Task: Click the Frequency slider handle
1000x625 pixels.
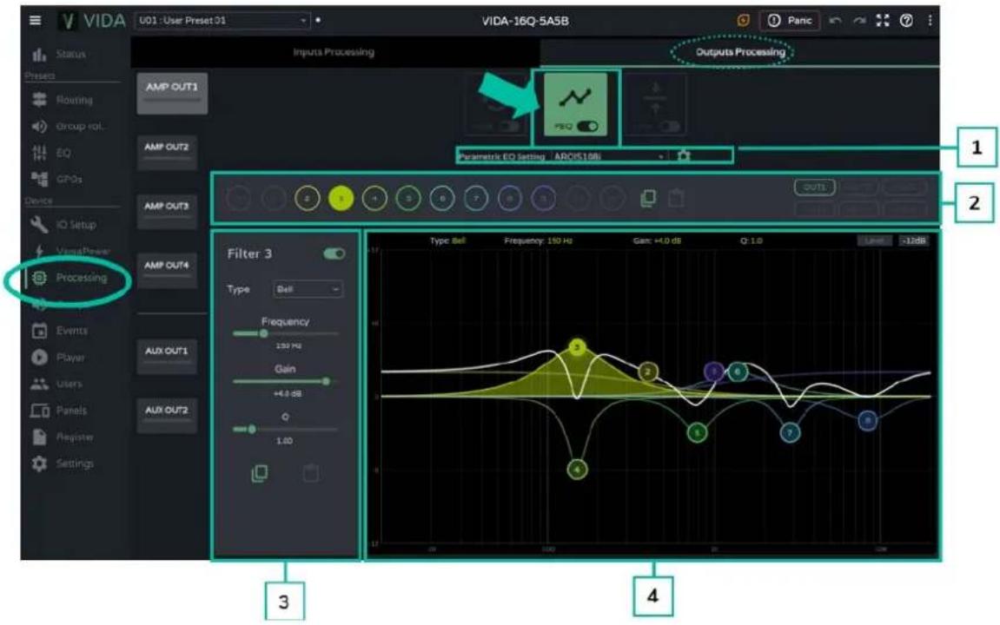Action: [263, 333]
